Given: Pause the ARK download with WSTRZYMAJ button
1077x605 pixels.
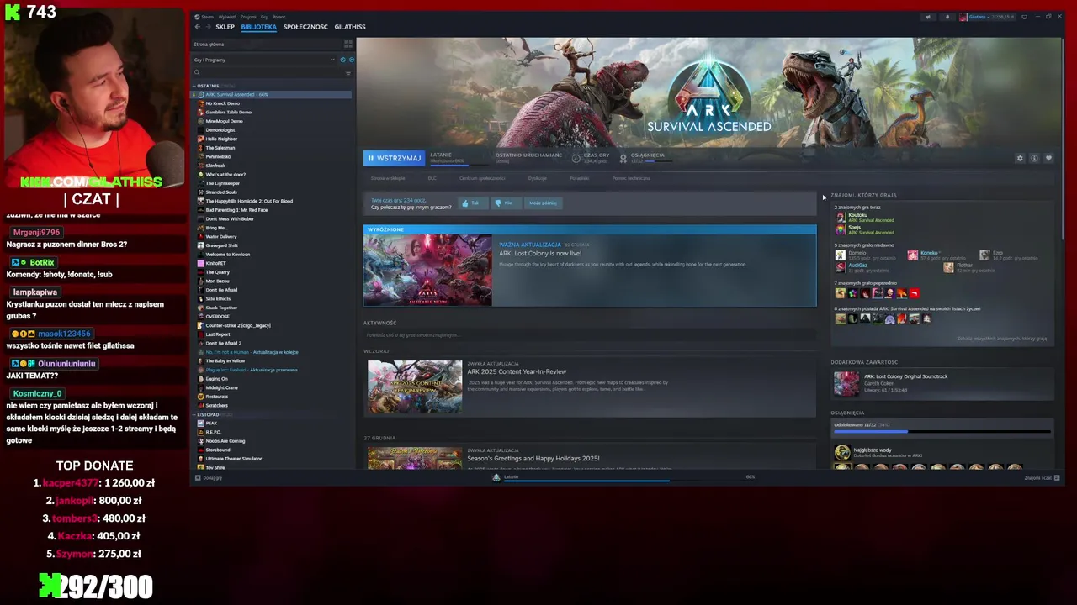Looking at the screenshot, I should pyautogui.click(x=394, y=158).
